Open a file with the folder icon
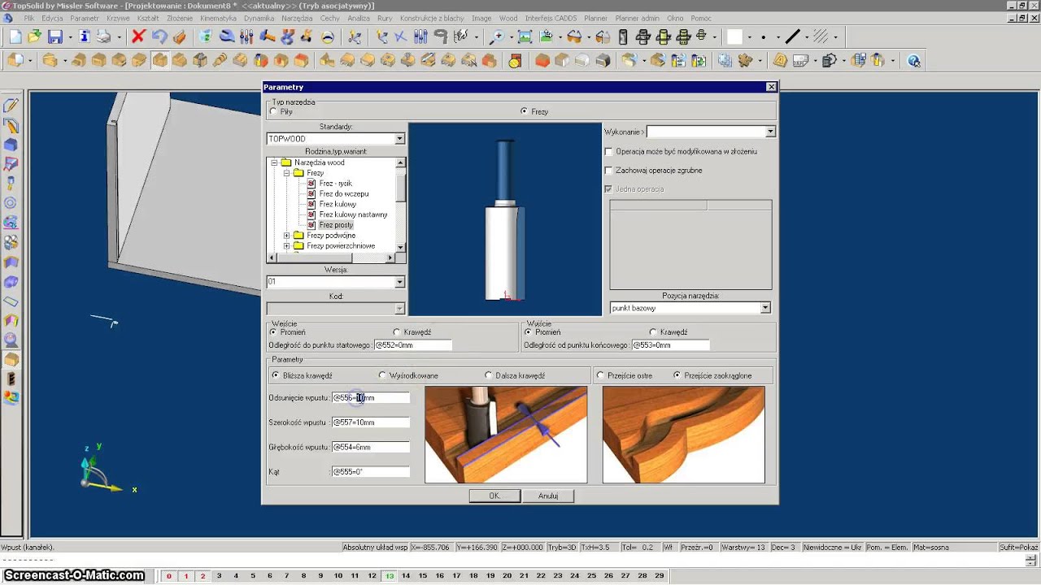 (34, 37)
